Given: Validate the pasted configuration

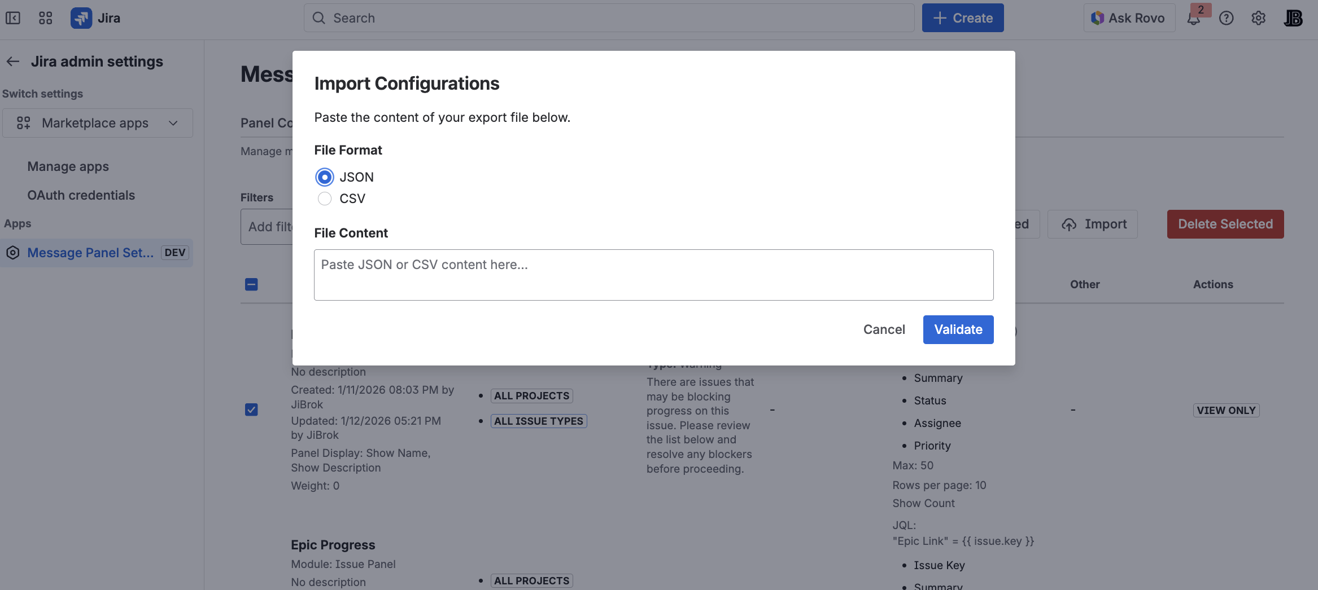Looking at the screenshot, I should 958,329.
